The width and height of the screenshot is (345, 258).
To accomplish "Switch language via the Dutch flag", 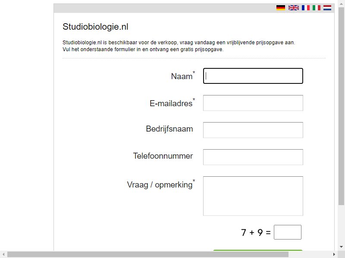I will point(327,8).
